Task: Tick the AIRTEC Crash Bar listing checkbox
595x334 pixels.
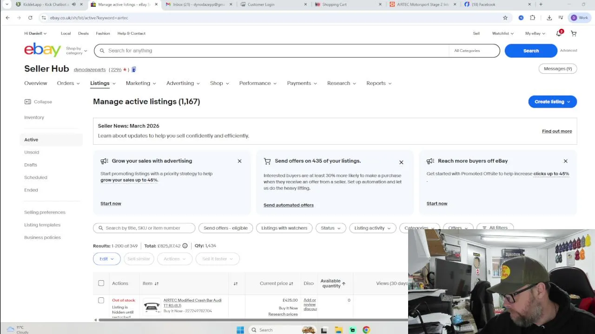Action: pos(101,300)
